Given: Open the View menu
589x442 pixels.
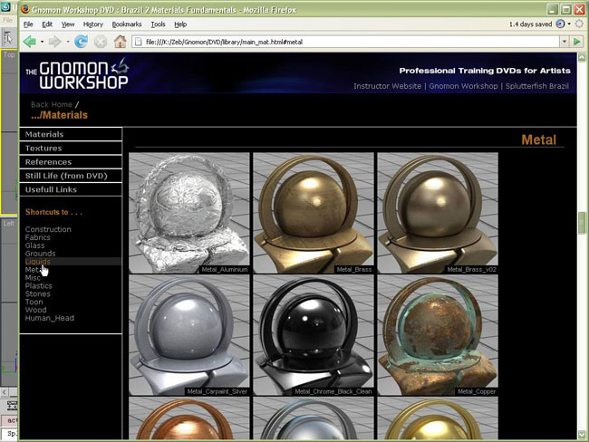Looking at the screenshot, I should pyautogui.click(x=68, y=24).
